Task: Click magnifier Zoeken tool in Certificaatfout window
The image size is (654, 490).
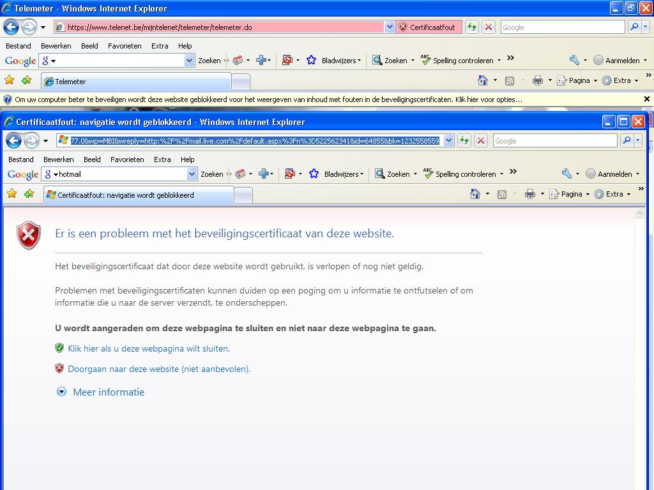Action: 393,174
